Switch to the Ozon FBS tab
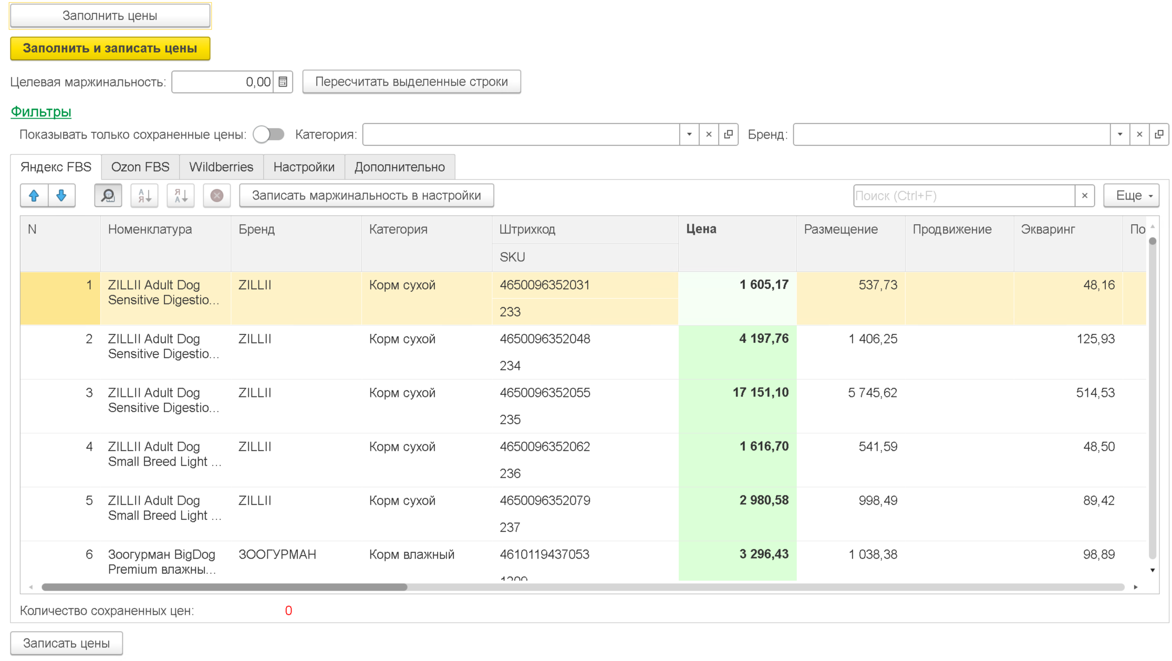1172x661 pixels. point(140,167)
